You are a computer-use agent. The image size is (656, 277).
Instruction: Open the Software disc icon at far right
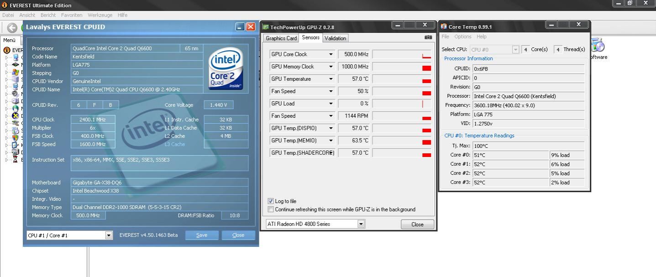(598, 46)
